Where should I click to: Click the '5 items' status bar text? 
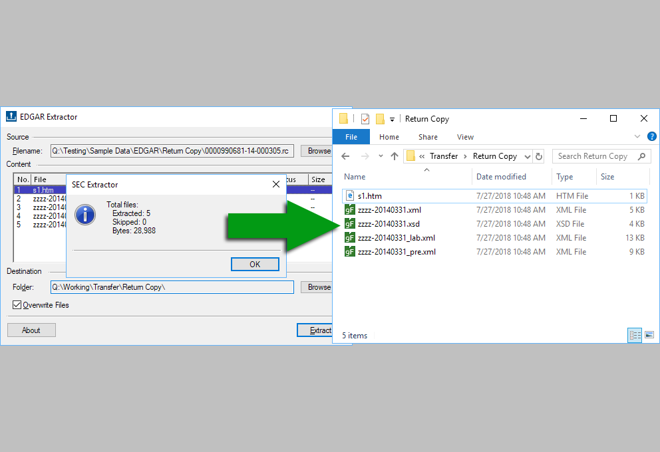click(355, 336)
